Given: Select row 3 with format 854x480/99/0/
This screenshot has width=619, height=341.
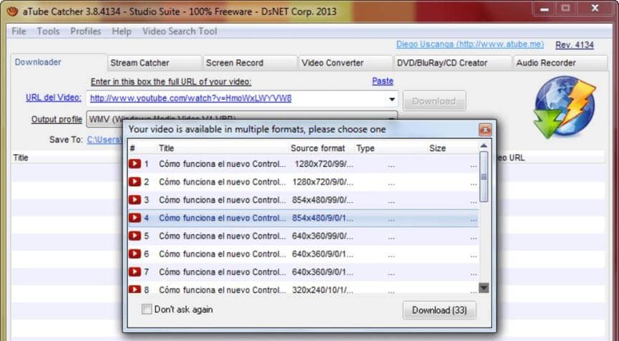Looking at the screenshot, I should [303, 200].
